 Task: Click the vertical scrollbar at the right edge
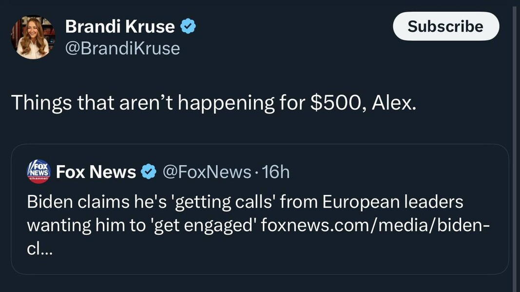pyautogui.click(x=515, y=146)
